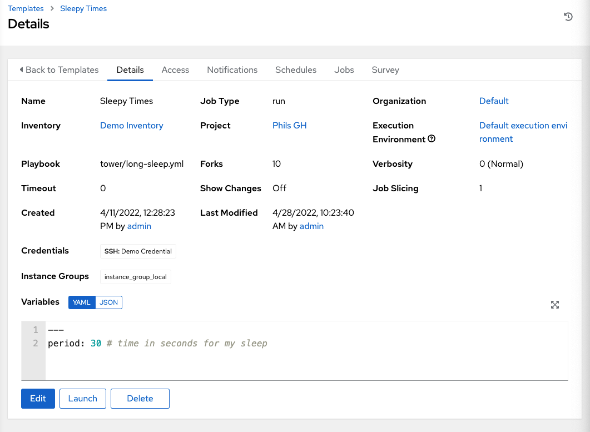
Task: Click the Show Changes value Off
Action: (x=279, y=188)
